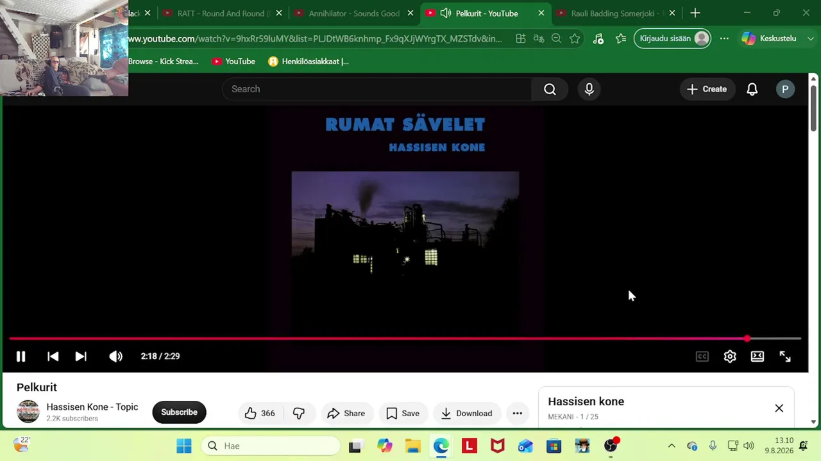Open Microsoft Edge on the taskbar
Image resolution: width=821 pixels, height=461 pixels.
[x=441, y=446]
